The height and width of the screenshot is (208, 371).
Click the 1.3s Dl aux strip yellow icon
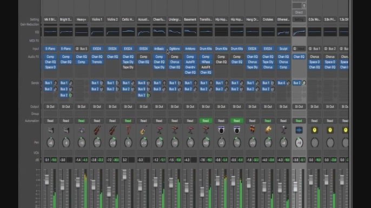(346, 130)
